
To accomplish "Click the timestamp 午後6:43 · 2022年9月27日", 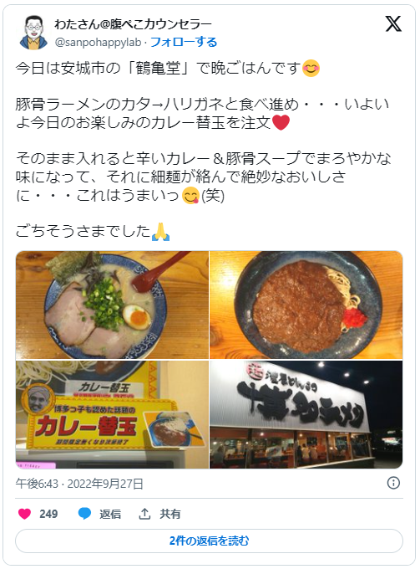I will click(x=79, y=484).
